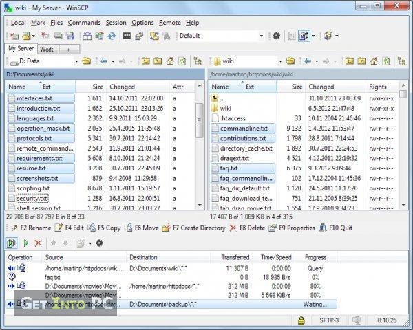413x330 pixels.
Task: Click the local Home directory icon
Action: (170, 61)
